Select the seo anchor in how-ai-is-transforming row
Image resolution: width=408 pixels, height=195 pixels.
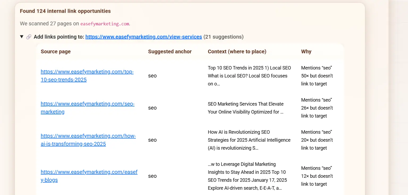click(152, 140)
